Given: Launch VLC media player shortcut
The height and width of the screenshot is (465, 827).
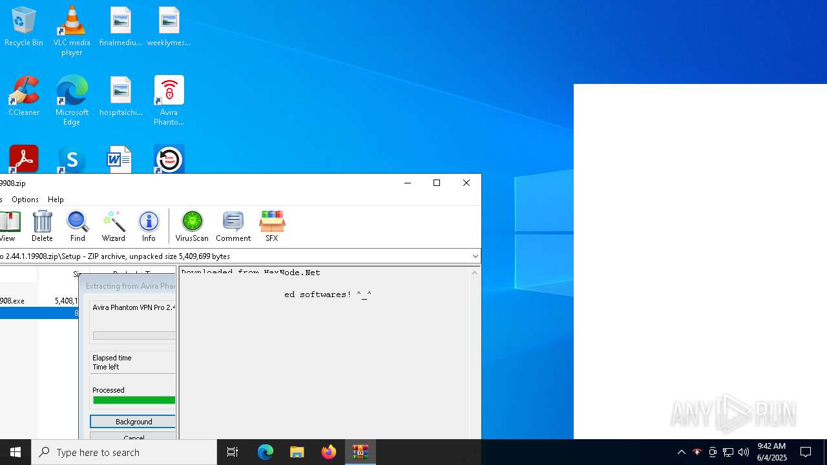Looking at the screenshot, I should [x=72, y=31].
